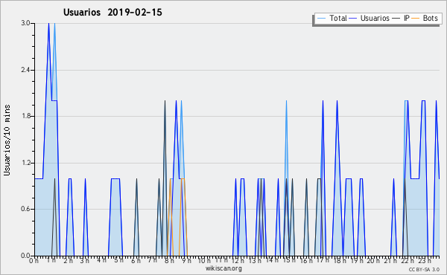Viewport: 447px width, 275px height.
Task: Click the 7 h x-axis label
Action: pos(152,260)
